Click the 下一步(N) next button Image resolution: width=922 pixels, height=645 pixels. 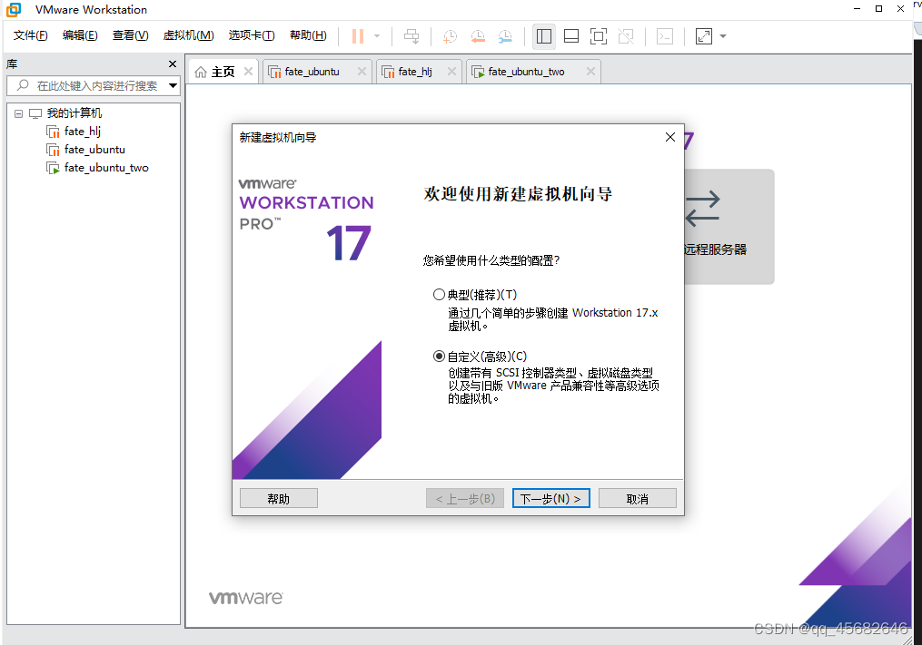click(551, 499)
